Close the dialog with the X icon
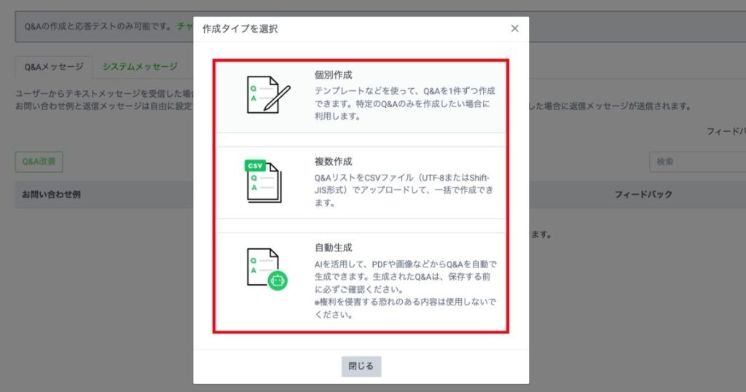This screenshot has height=392, width=746. tap(514, 28)
